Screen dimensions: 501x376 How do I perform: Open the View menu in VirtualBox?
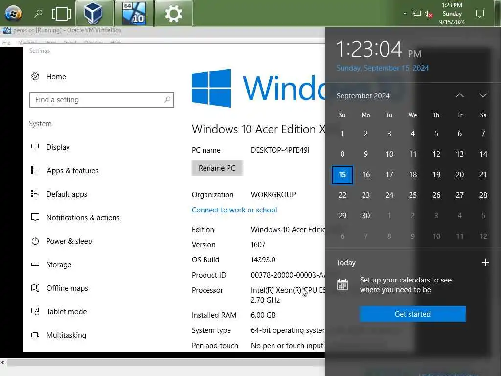coord(50,42)
